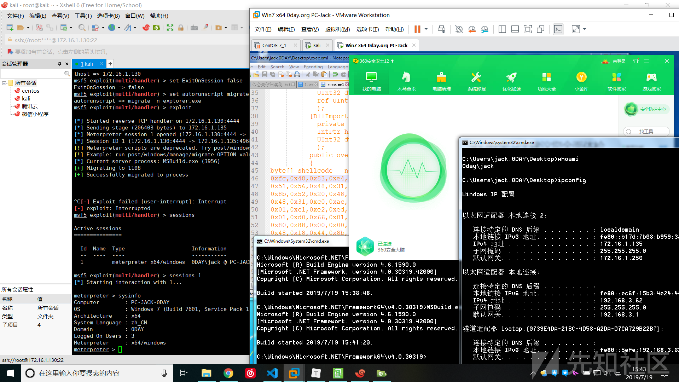Expand the VMware power options dropdown arrow
Screen dimensions: 679x382
pos(426,29)
